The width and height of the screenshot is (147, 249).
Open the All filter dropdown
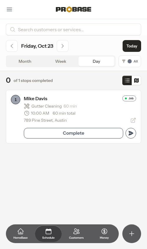click(x=130, y=61)
